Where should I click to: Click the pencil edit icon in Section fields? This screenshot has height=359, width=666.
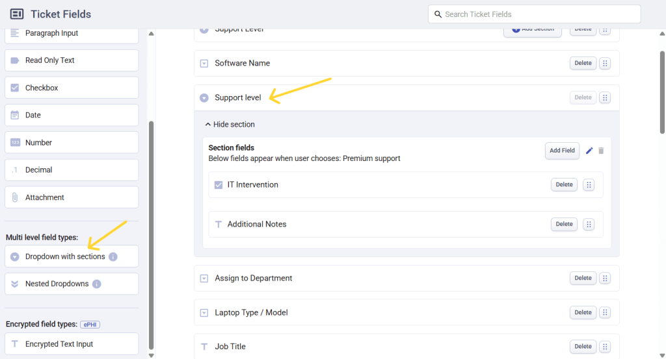coord(589,151)
